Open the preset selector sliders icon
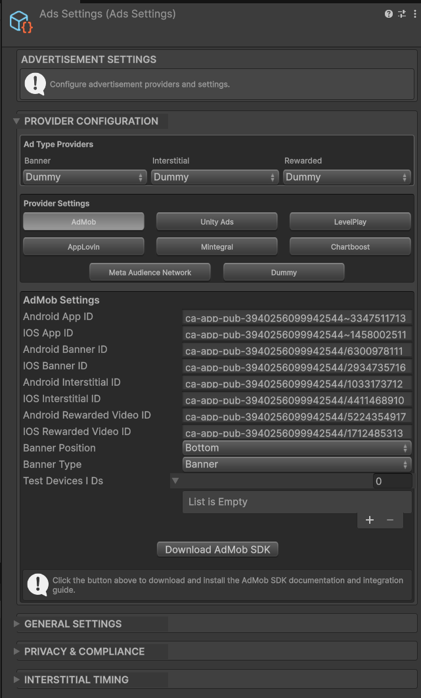The height and width of the screenshot is (698, 421). coord(402,14)
